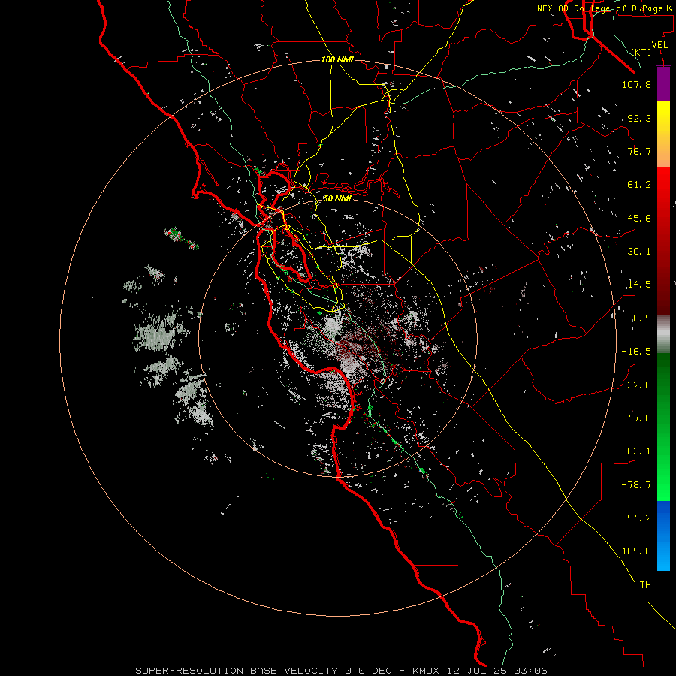Viewport: 676px width, 676px height.
Task: Click the 61.2 velocity scale value
Action: coord(639,185)
